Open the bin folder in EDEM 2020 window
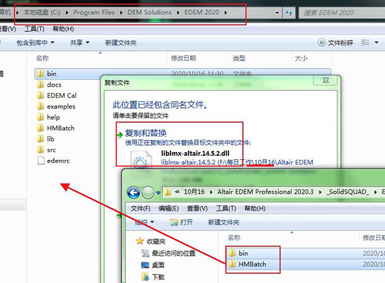This screenshot has width=385, height=283. tap(51, 74)
